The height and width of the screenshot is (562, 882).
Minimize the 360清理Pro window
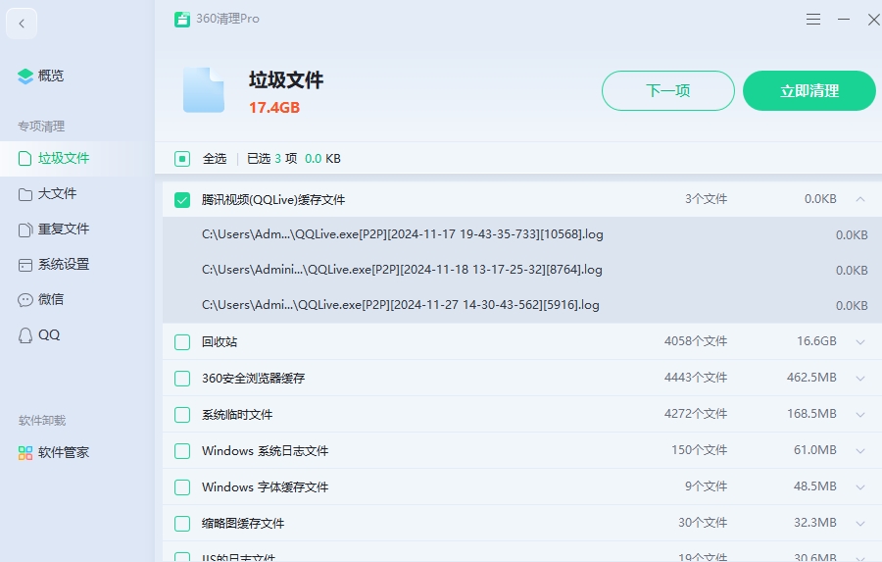pyautogui.click(x=844, y=20)
